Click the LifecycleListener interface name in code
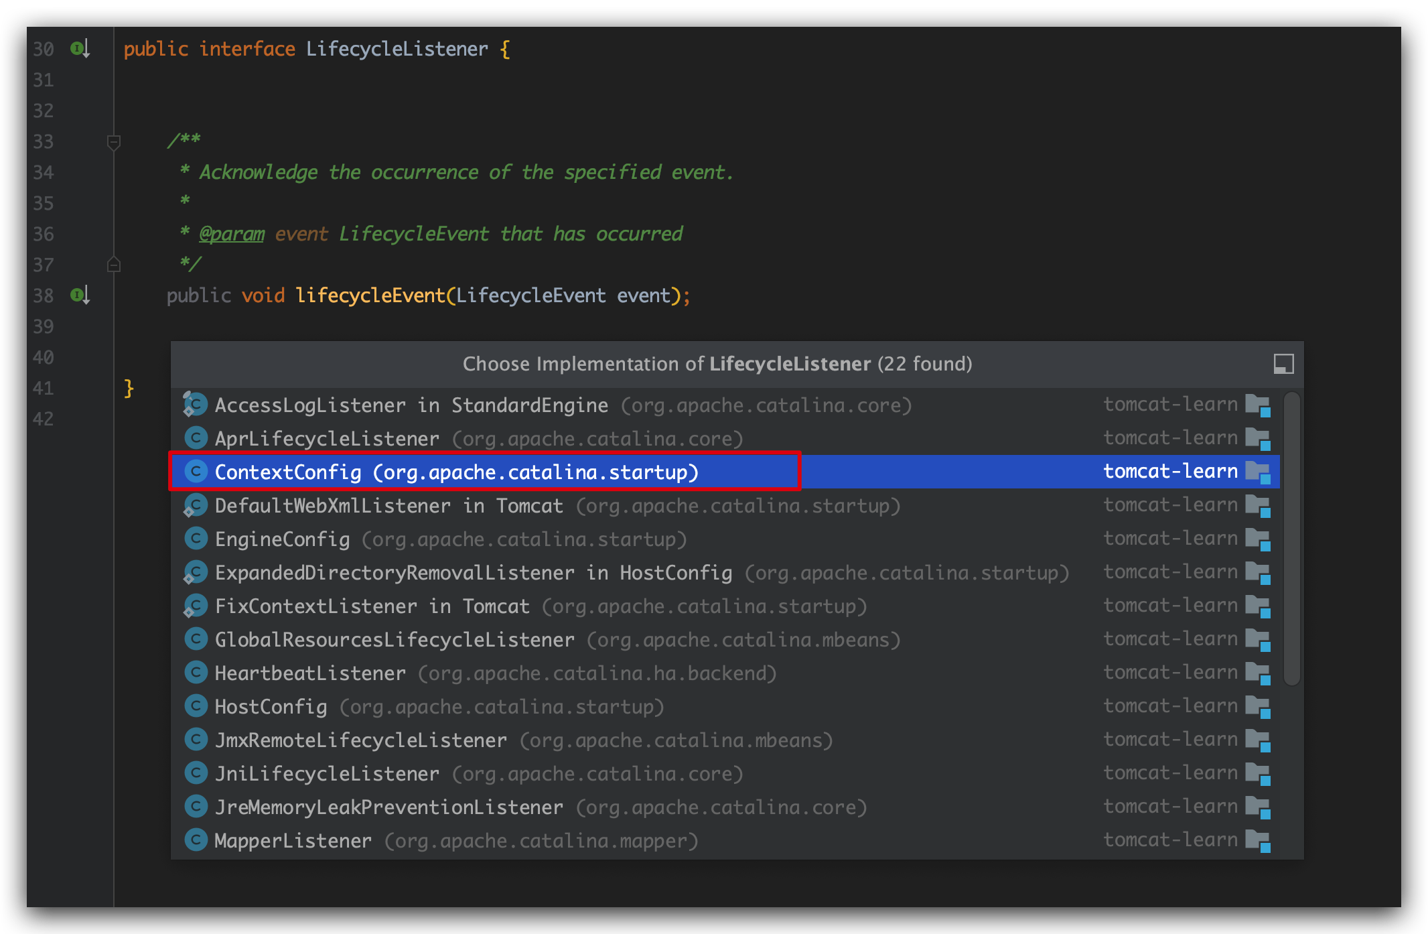The image size is (1428, 934). pyautogui.click(x=397, y=49)
